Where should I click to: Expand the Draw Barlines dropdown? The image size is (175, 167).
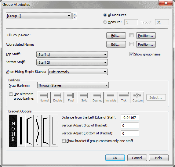(73, 85)
